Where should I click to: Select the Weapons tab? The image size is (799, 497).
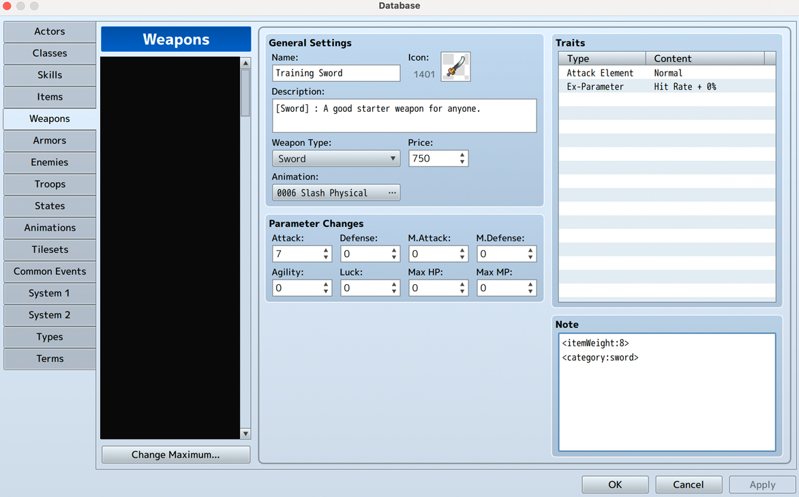point(50,119)
